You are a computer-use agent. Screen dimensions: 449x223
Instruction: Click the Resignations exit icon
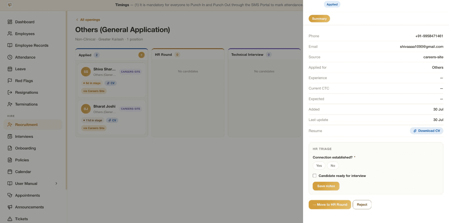point(10,93)
